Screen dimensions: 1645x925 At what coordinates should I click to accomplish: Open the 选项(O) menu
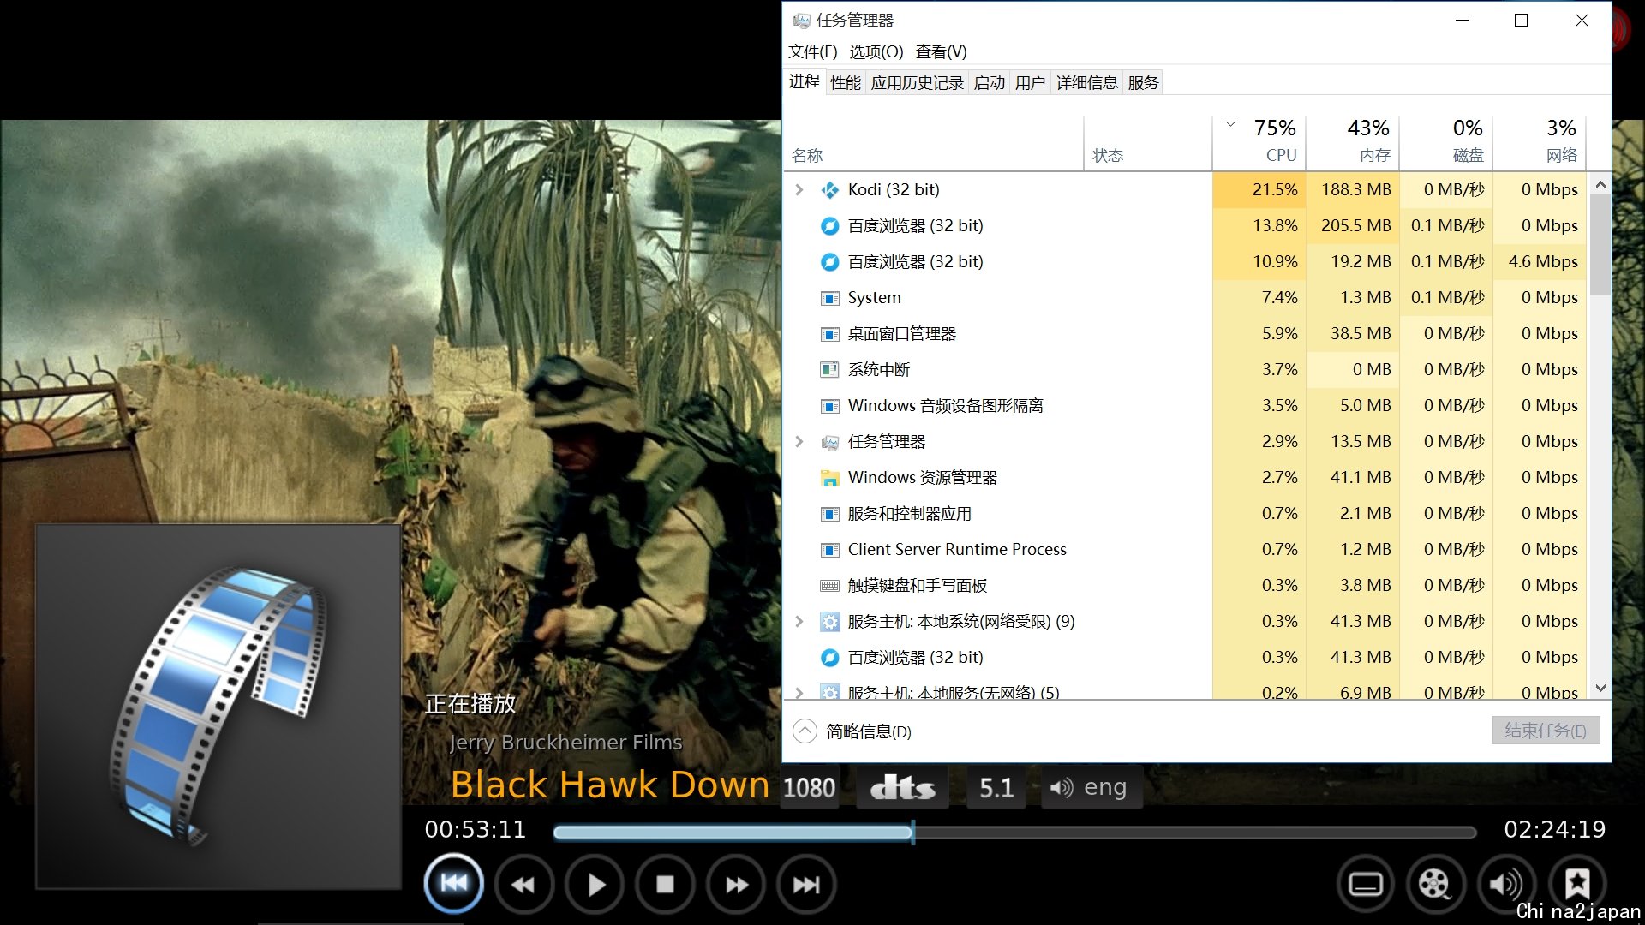pyautogui.click(x=876, y=51)
